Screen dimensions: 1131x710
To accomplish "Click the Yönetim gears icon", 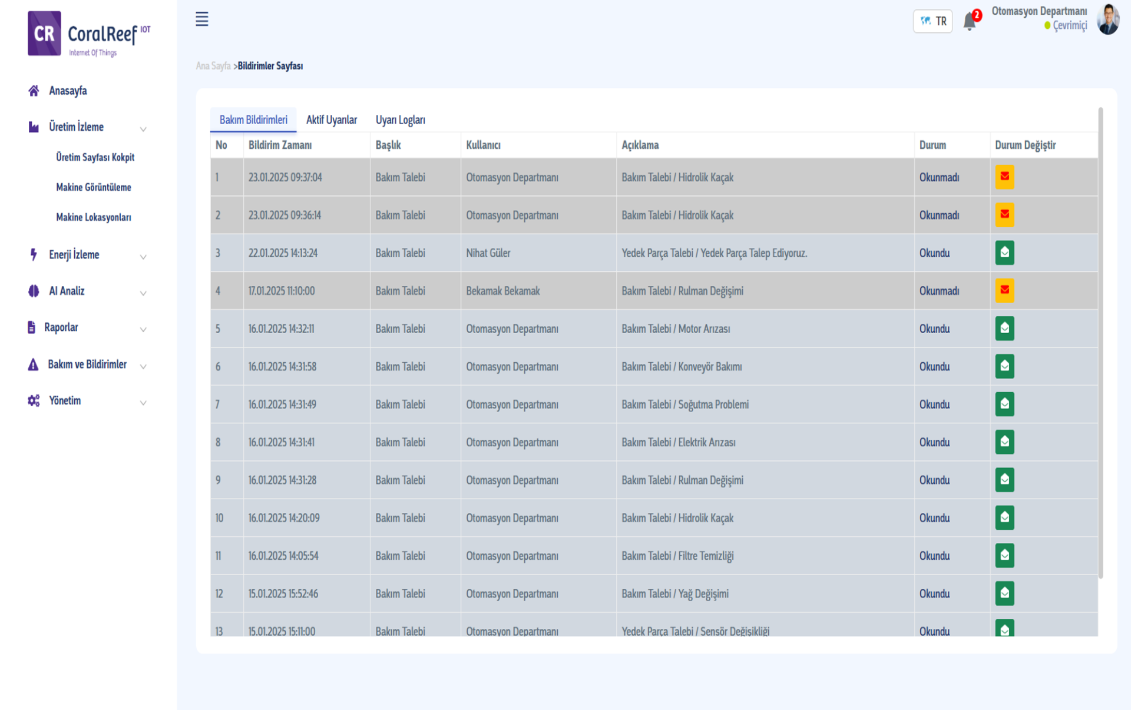I will 34,400.
